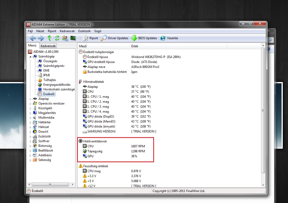Go up one level with green arrow

pos(49,38)
